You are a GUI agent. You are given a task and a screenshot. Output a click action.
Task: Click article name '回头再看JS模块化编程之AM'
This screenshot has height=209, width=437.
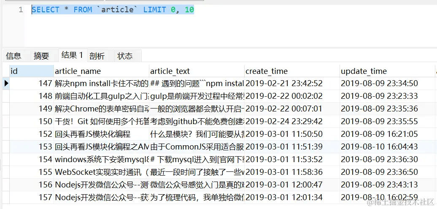[101, 147]
